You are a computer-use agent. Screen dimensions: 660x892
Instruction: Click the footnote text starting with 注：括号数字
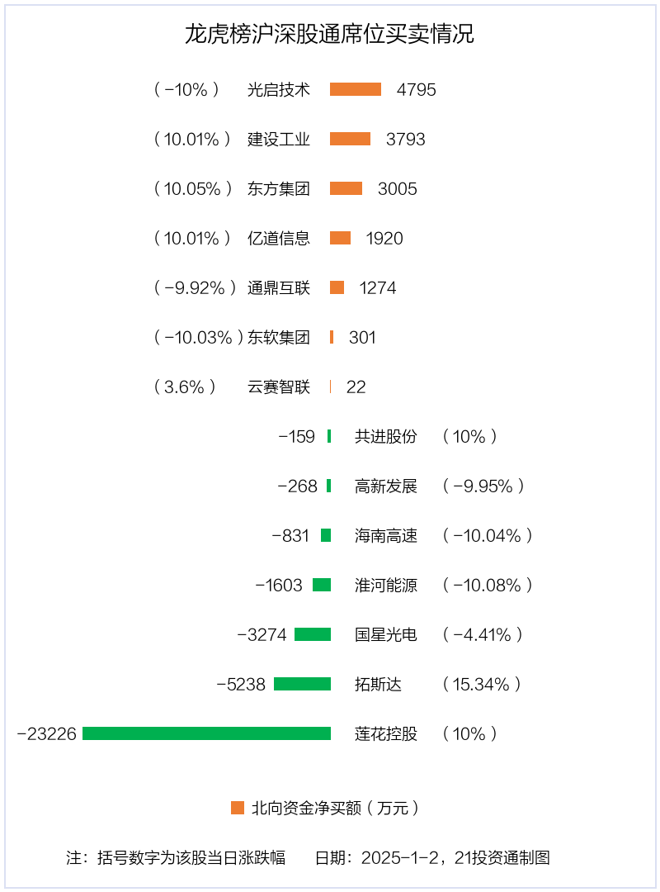(176, 857)
